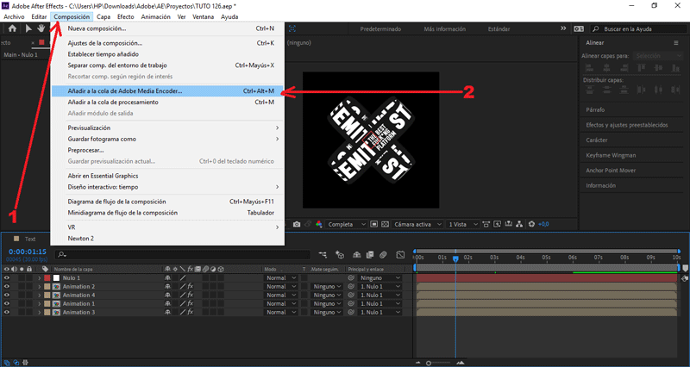This screenshot has width=690, height=367.
Task: Open the Keyframe Wingman panel
Action: tap(611, 155)
